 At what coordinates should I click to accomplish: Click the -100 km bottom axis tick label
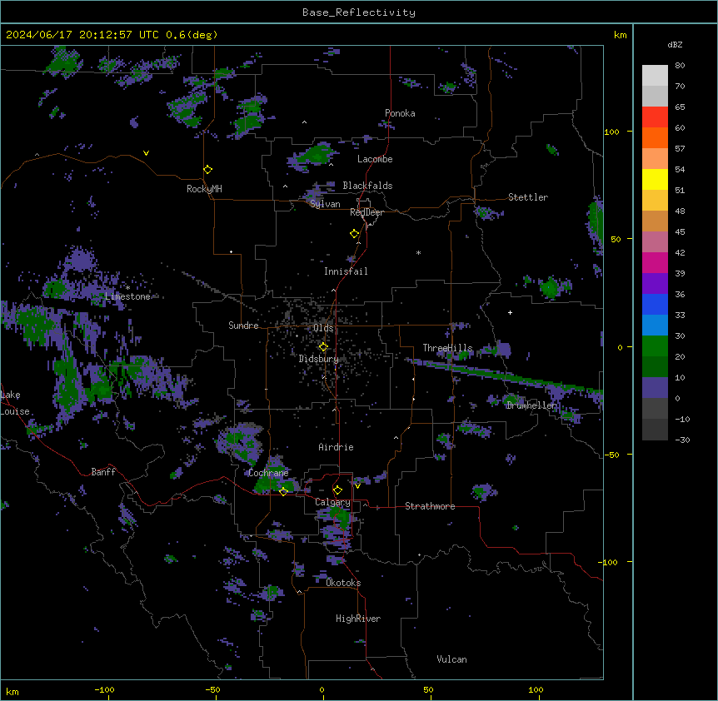click(104, 689)
